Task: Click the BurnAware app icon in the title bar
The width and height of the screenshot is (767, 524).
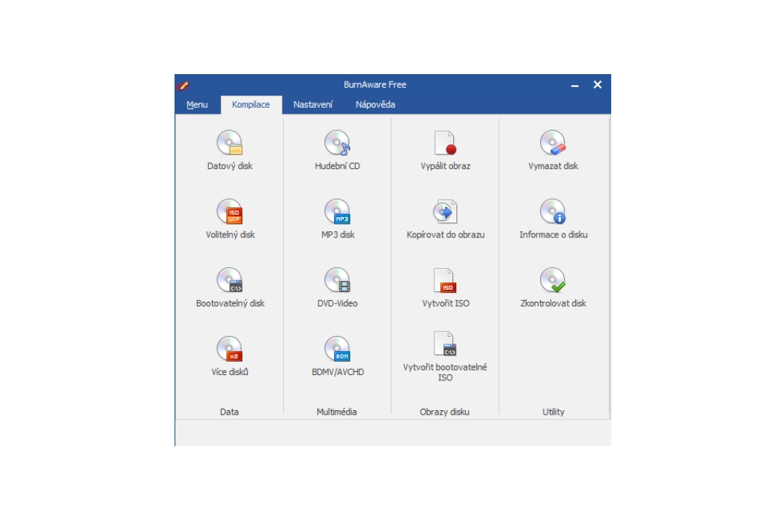Action: coord(184,85)
